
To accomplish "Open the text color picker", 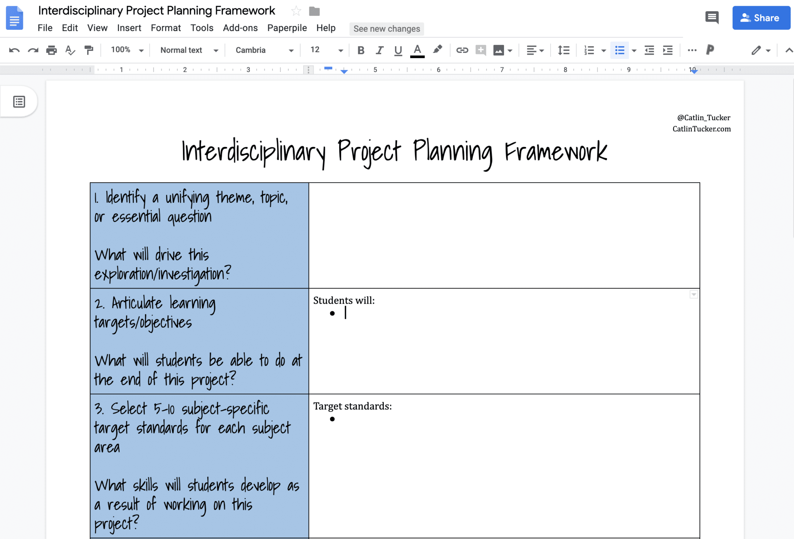I will 416,50.
